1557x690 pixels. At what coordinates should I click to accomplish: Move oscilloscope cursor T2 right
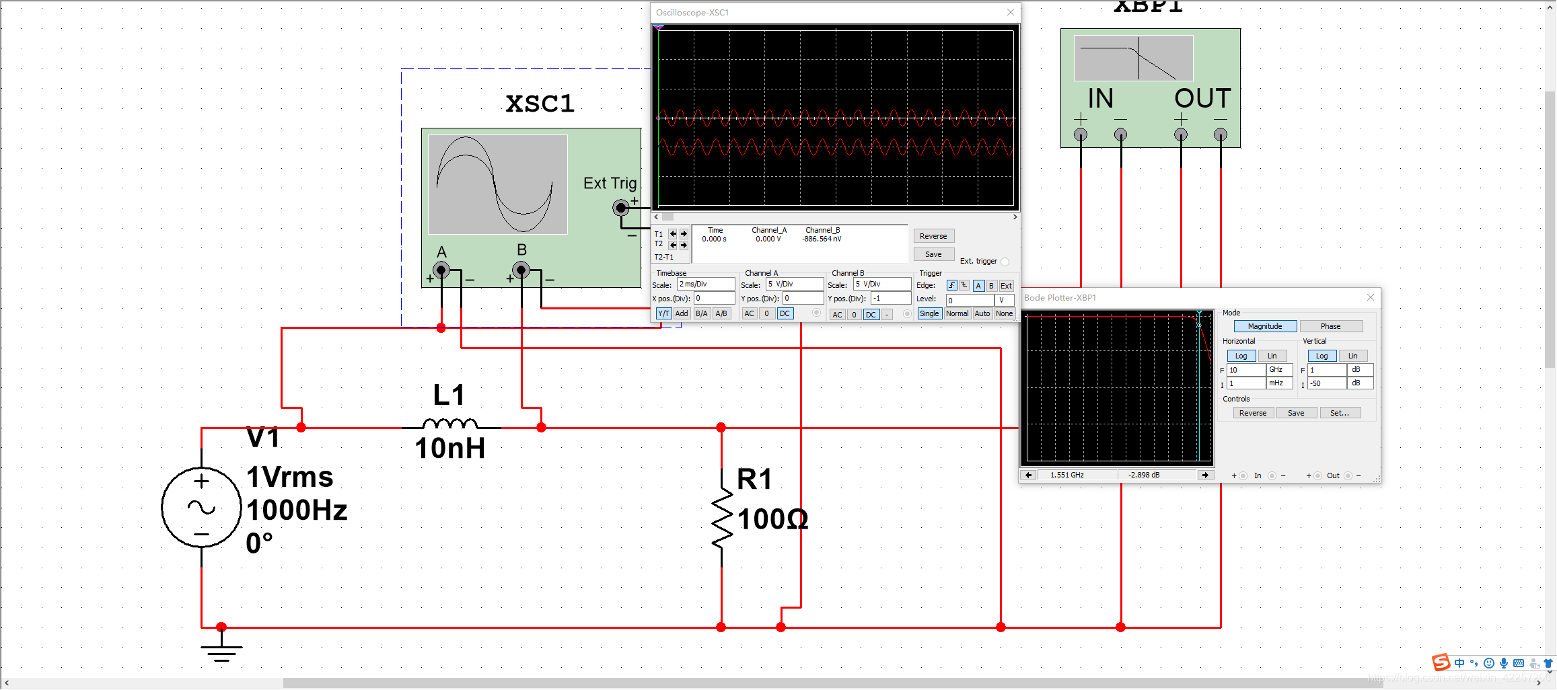(x=684, y=245)
